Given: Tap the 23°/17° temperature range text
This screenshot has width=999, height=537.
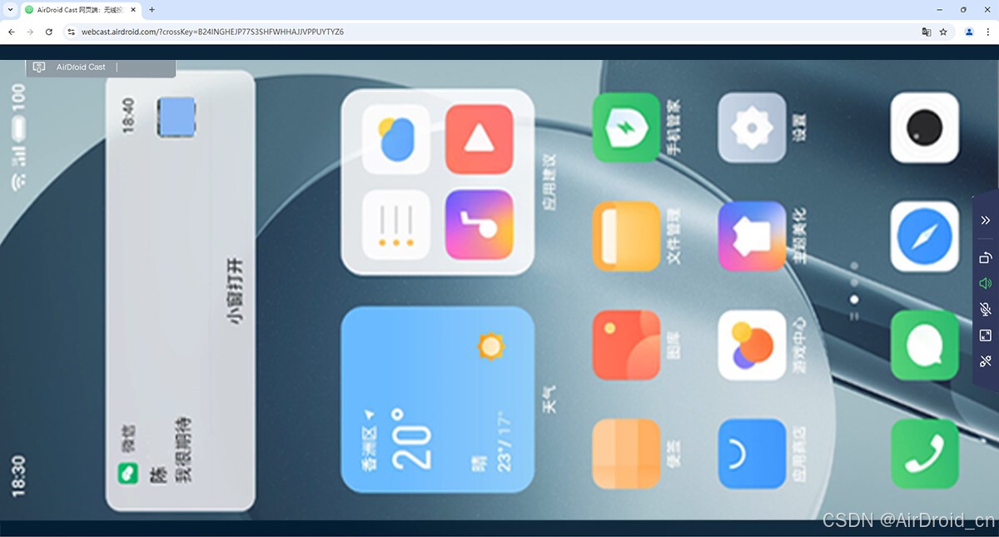Looking at the screenshot, I should pos(504,442).
